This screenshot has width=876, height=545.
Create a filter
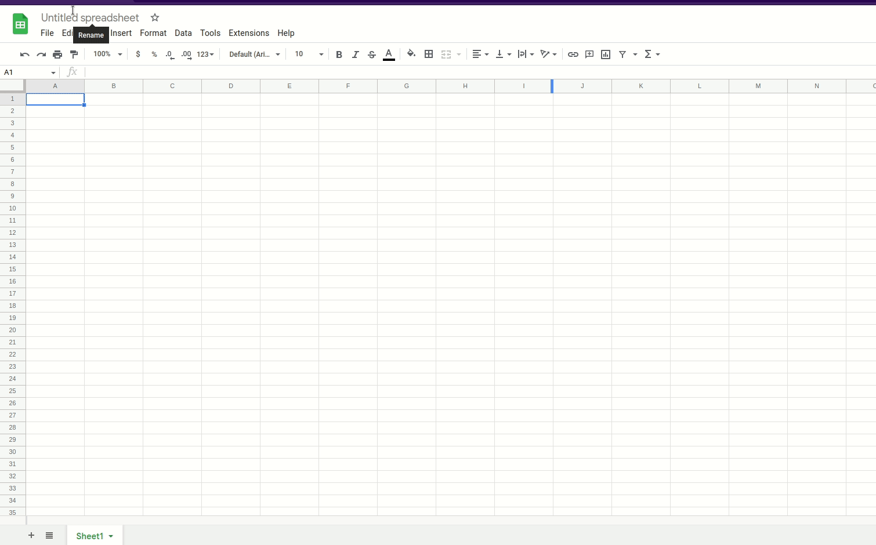(x=622, y=54)
